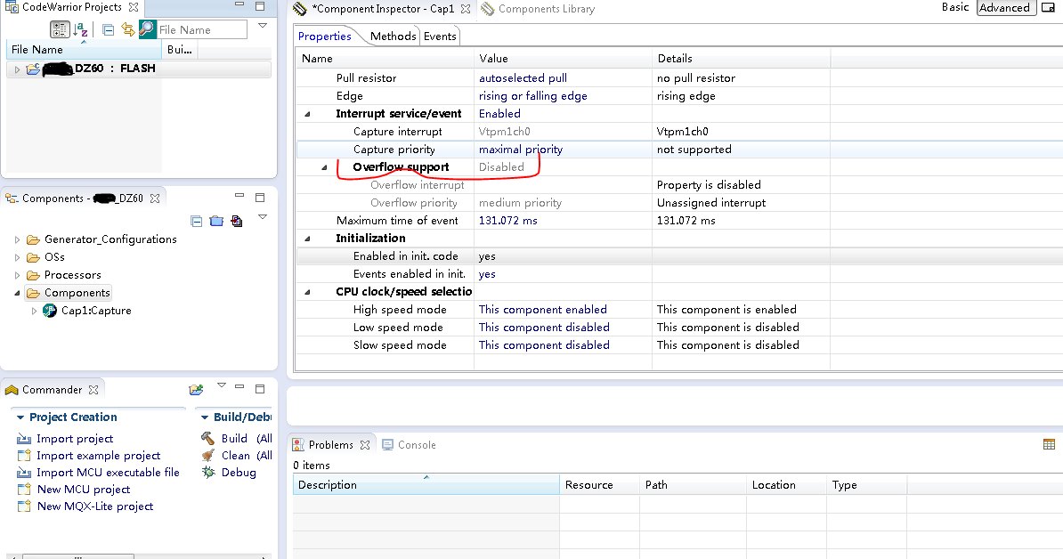1063x559 pixels.
Task: Focus the File Name filter field
Action: point(201,29)
